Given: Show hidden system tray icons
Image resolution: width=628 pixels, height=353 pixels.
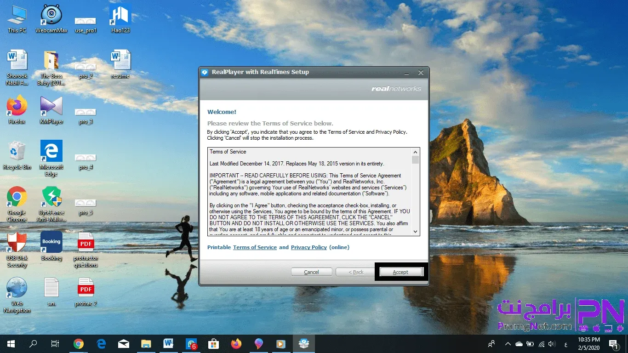Looking at the screenshot, I should pos(508,343).
